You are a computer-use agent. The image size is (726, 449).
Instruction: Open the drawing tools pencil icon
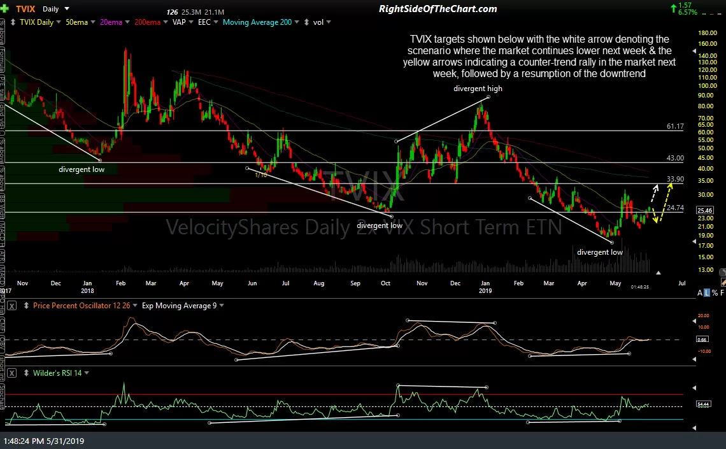[x=723, y=282]
